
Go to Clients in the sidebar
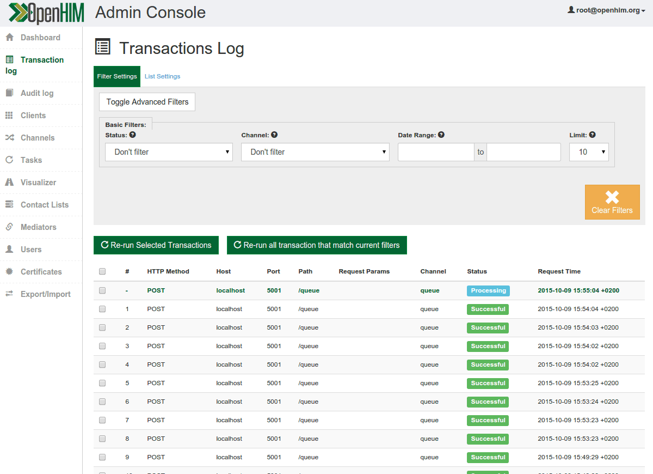tap(33, 116)
